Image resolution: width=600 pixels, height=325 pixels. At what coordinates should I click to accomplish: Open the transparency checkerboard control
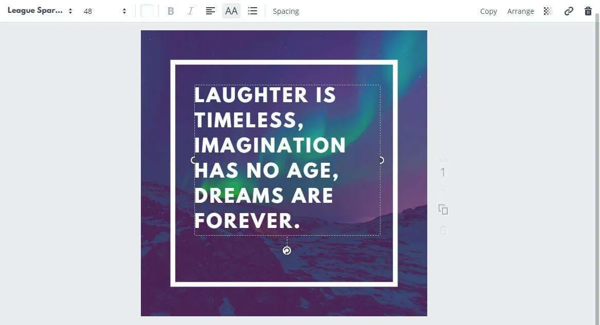548,11
